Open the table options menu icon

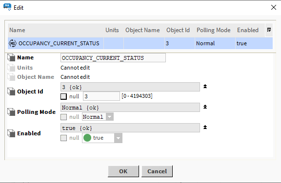click(x=269, y=30)
